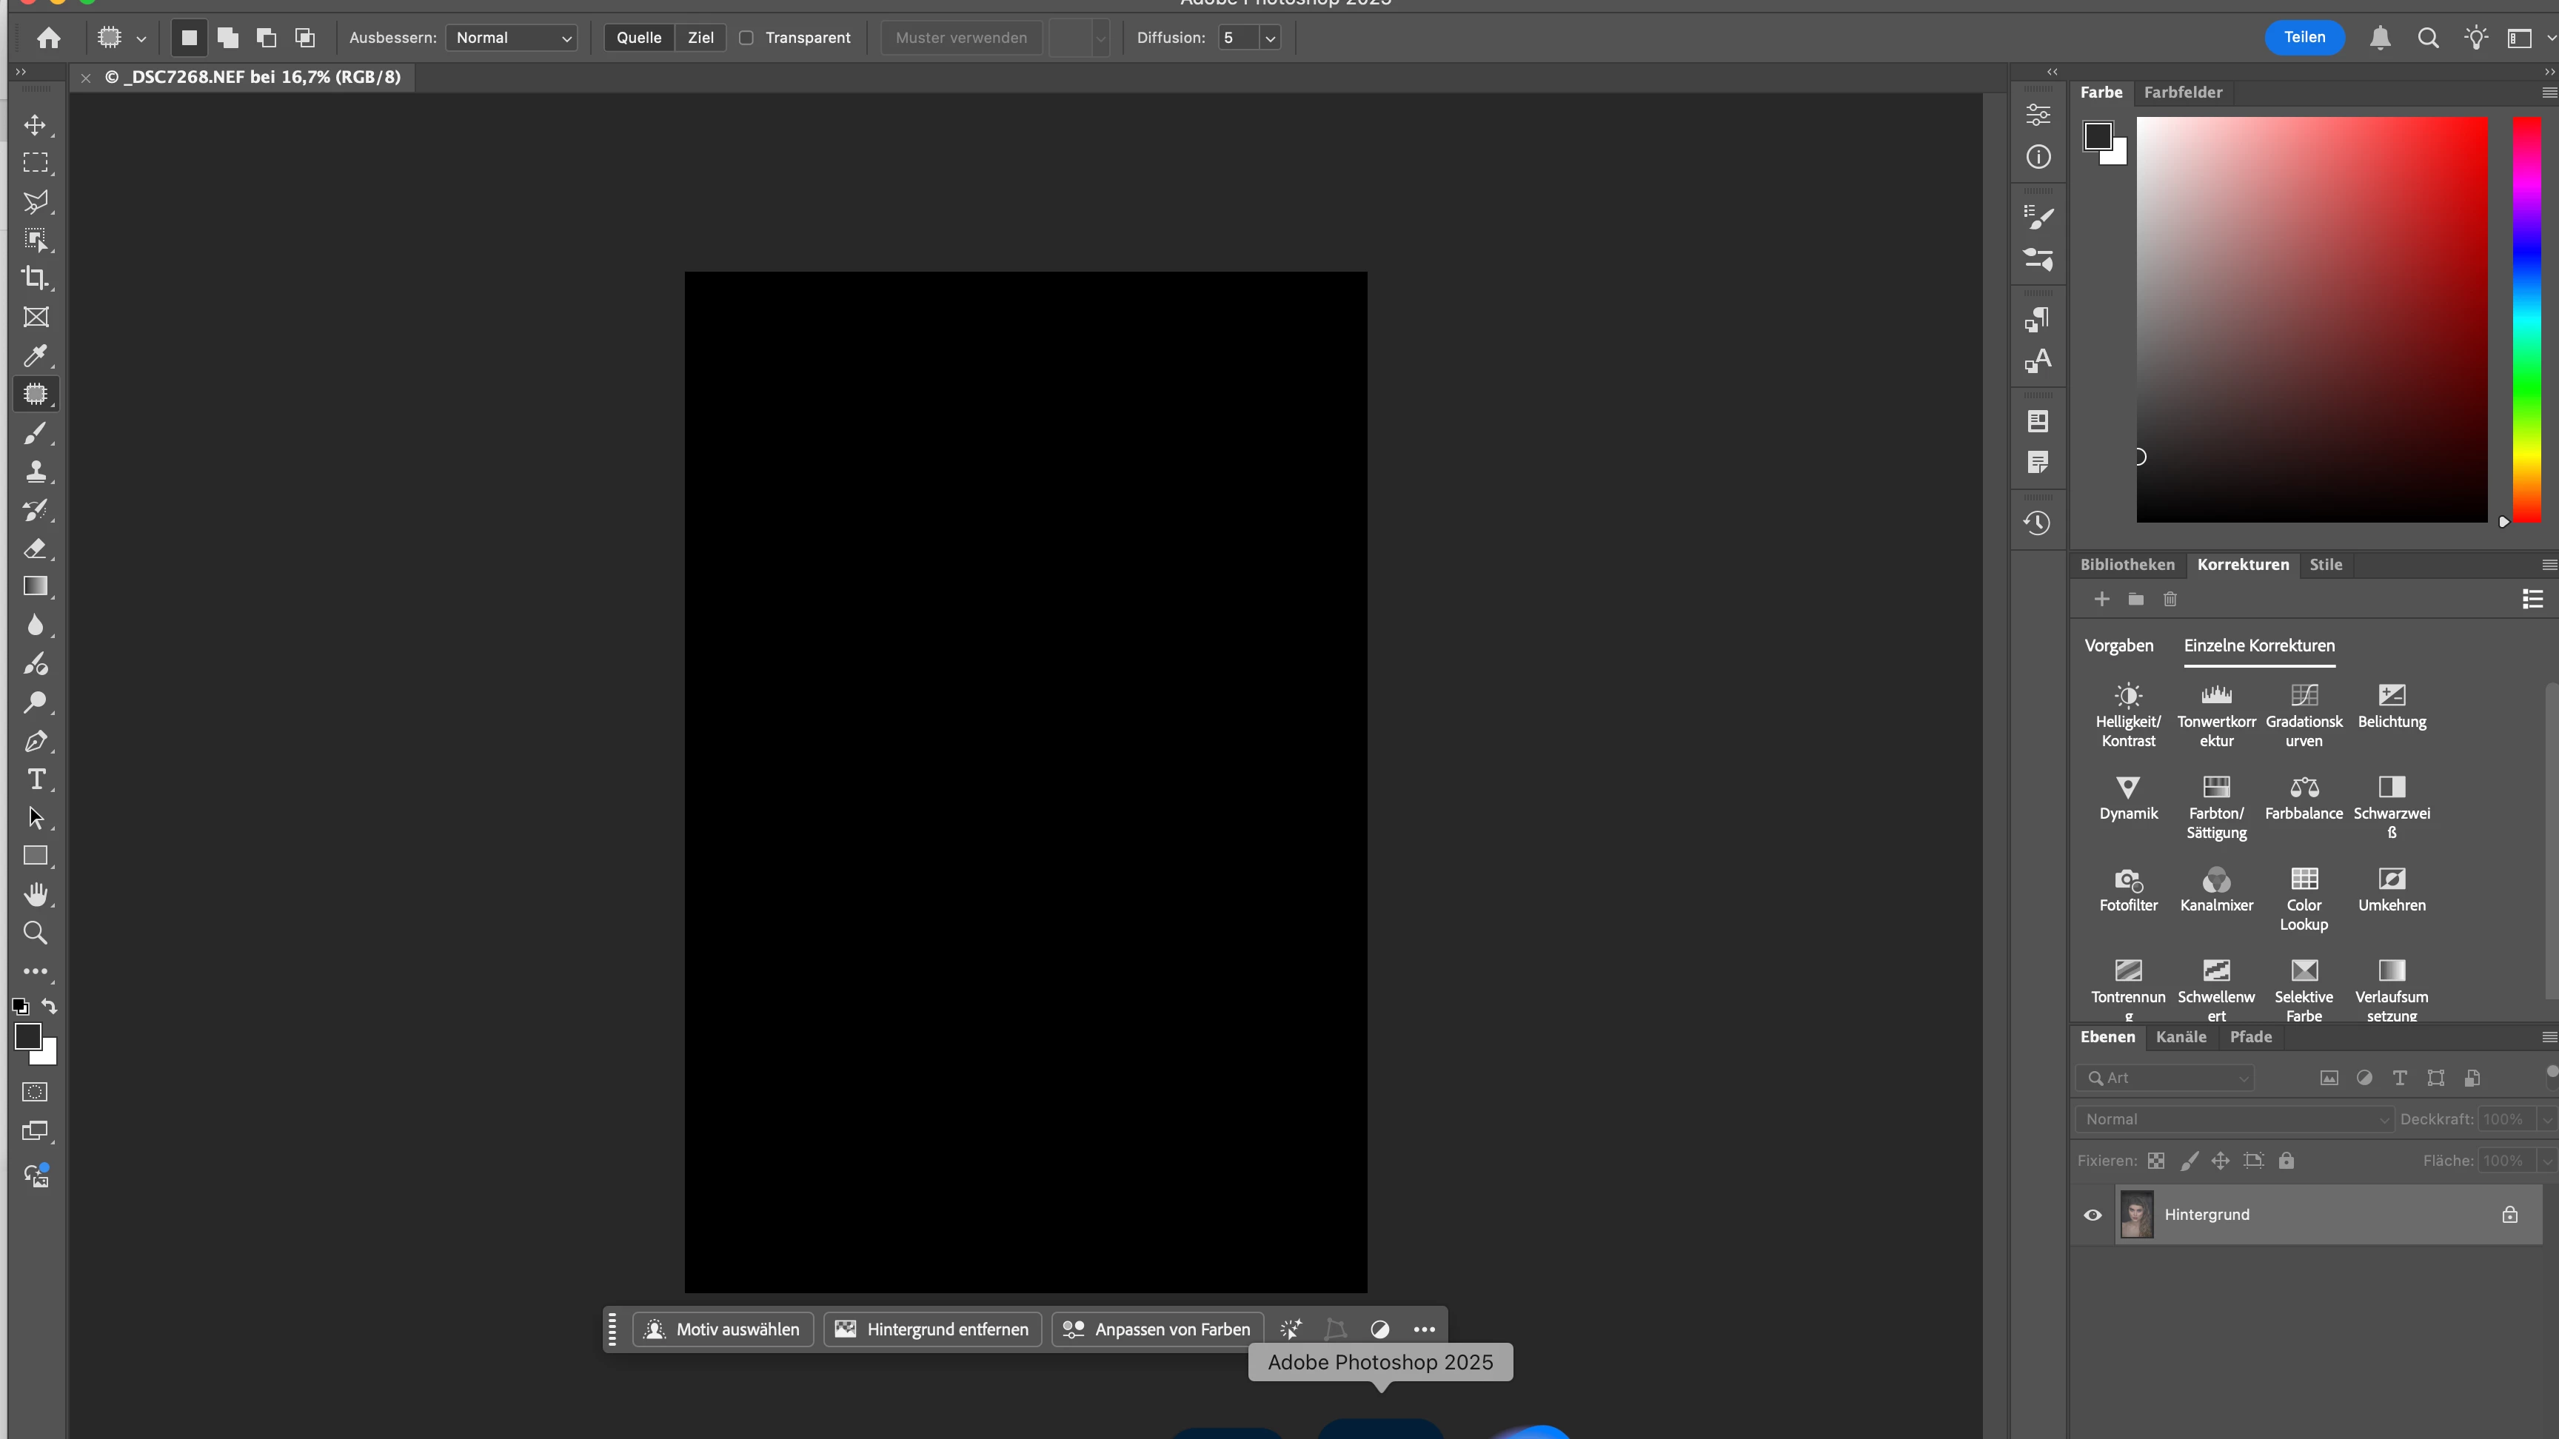Viewport: 2559px width, 1439px height.
Task: Switch to the Farbfelder tab
Action: [2183, 93]
